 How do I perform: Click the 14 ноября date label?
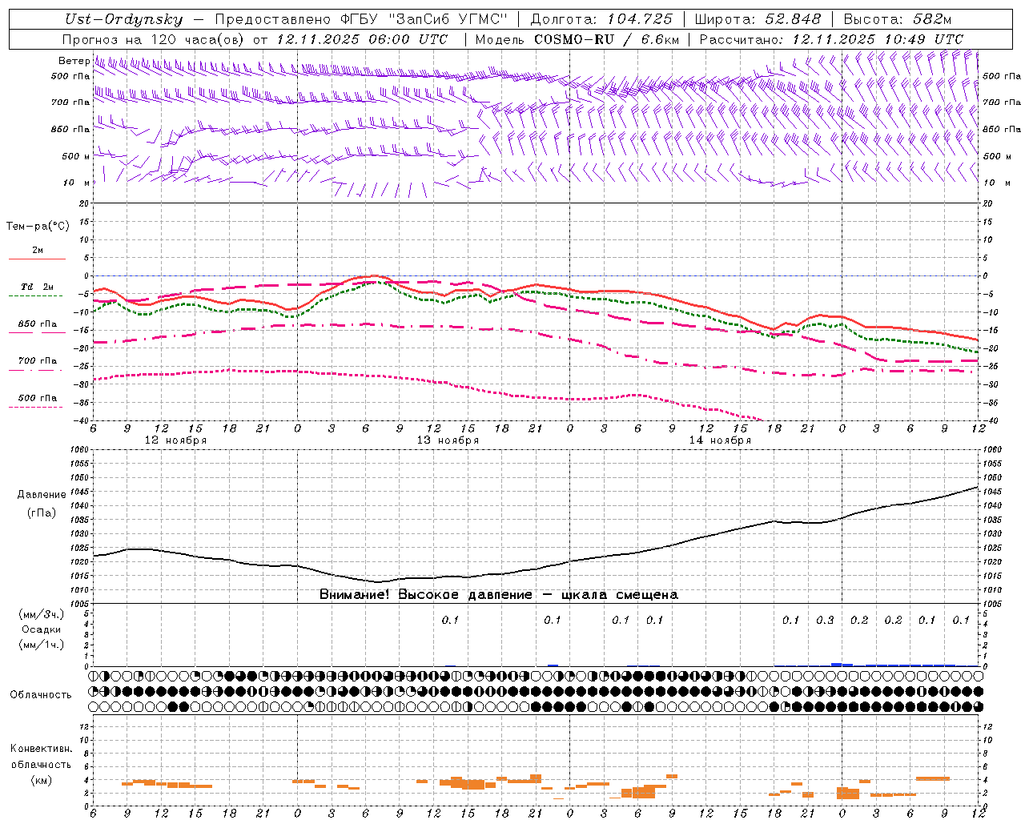720,440
